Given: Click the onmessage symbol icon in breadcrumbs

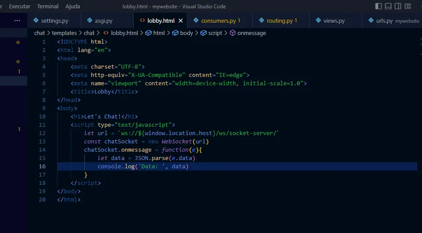Looking at the screenshot, I should 232,33.
